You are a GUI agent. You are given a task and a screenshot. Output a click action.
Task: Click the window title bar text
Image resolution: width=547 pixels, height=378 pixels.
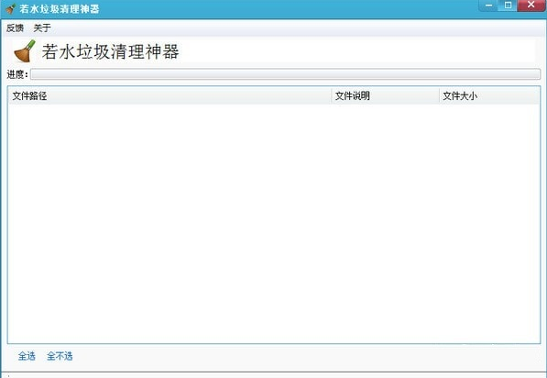[59, 9]
